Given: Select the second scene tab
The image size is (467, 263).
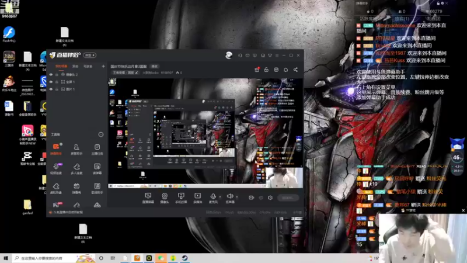Looking at the screenshot, I should [x=75, y=66].
